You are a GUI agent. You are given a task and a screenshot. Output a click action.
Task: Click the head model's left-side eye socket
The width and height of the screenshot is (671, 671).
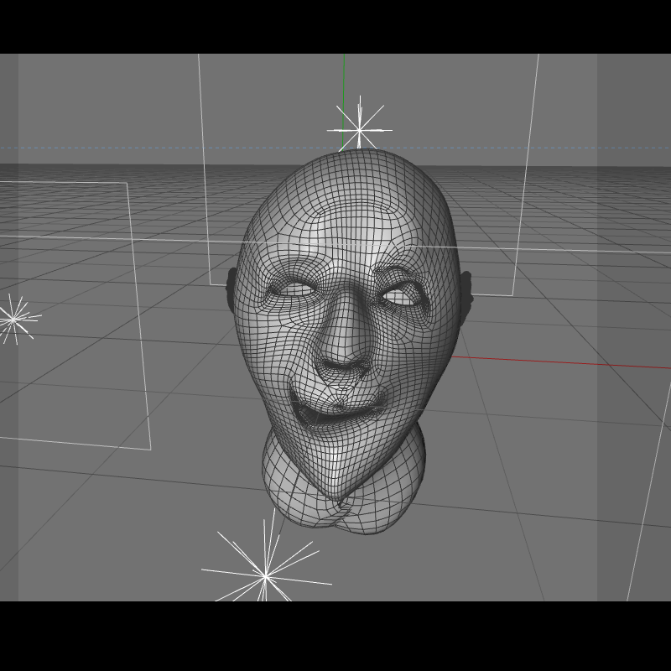[x=292, y=289]
